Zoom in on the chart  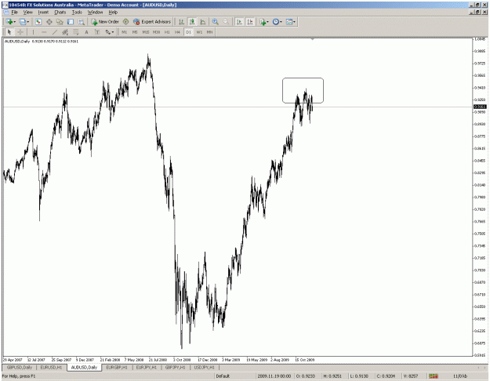point(215,22)
